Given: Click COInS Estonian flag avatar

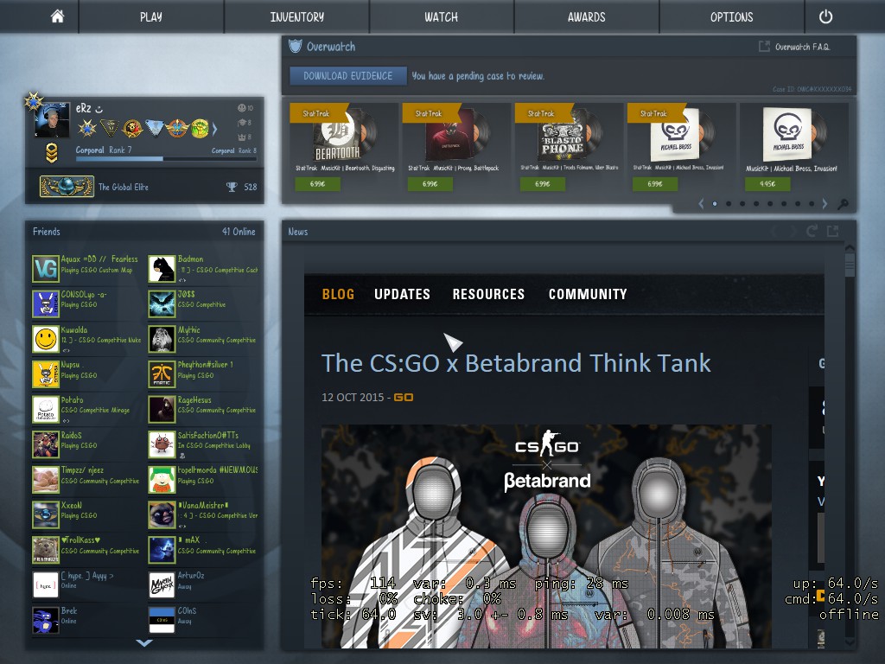Looking at the screenshot, I should click(162, 620).
